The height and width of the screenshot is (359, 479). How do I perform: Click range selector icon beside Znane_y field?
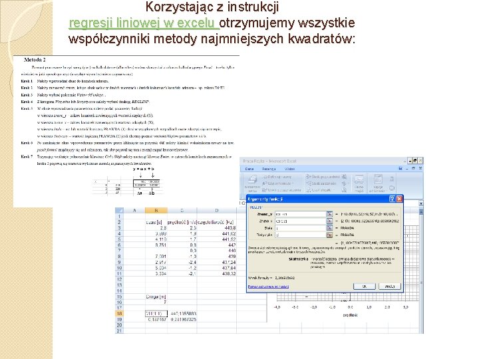[329, 214]
